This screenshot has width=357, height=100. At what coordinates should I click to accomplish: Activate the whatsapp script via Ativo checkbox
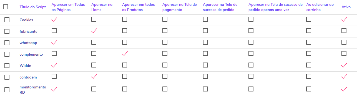tap(344, 42)
